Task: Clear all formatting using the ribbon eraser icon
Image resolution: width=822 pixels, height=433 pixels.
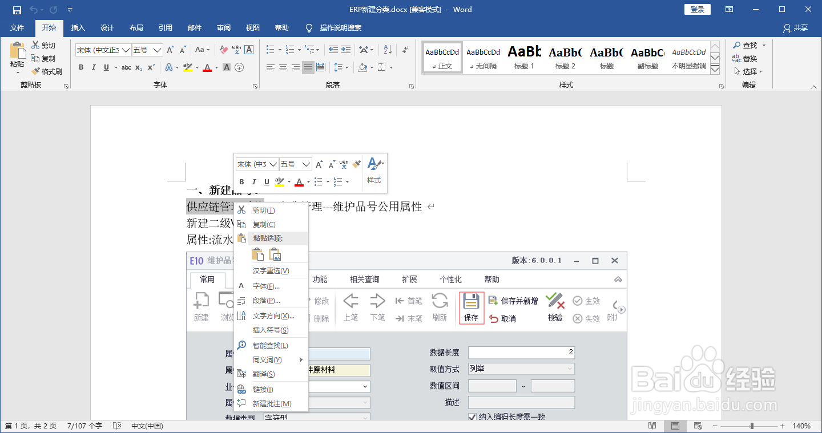Action: click(x=224, y=50)
